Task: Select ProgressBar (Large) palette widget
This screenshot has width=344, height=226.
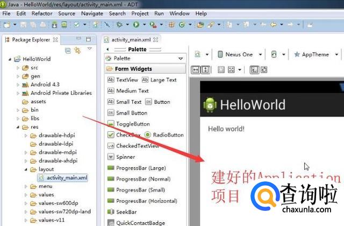Action: point(137,168)
